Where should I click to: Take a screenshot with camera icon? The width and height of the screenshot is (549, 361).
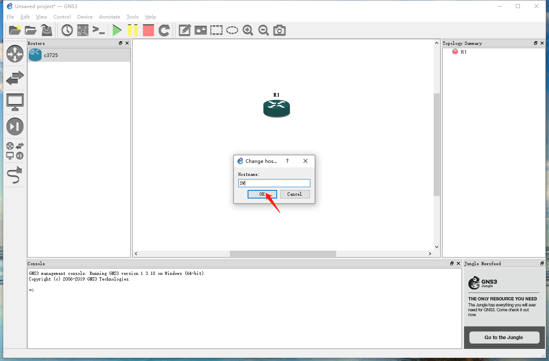pos(280,30)
